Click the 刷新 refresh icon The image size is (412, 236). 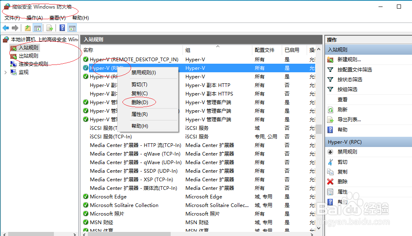(x=330, y=109)
